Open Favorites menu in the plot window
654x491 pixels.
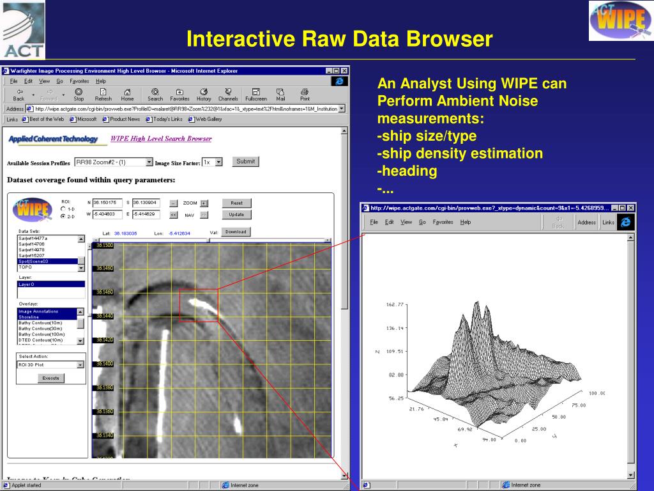coord(443,222)
